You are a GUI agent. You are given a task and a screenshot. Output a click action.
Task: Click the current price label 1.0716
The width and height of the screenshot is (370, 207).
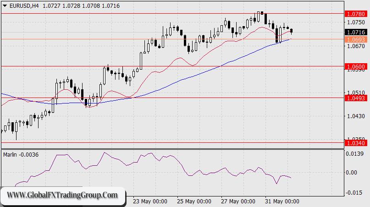[356, 33]
